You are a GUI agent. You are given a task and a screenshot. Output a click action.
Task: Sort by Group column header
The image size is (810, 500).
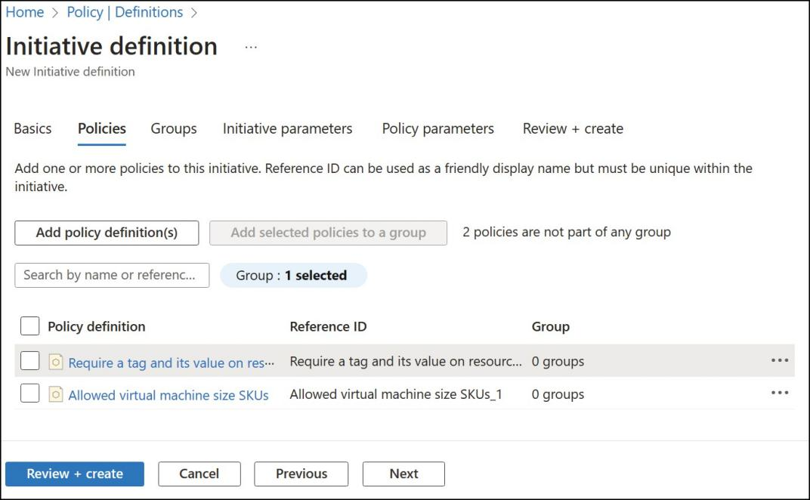click(551, 326)
